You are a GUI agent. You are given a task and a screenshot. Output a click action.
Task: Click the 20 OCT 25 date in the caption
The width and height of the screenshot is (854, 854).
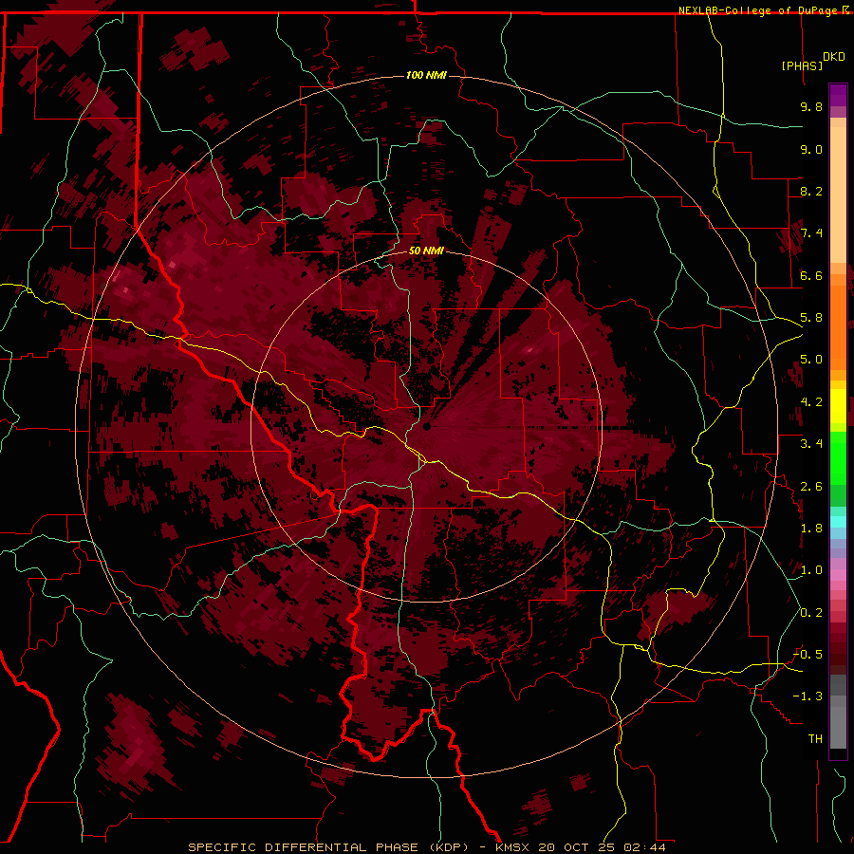tap(578, 847)
